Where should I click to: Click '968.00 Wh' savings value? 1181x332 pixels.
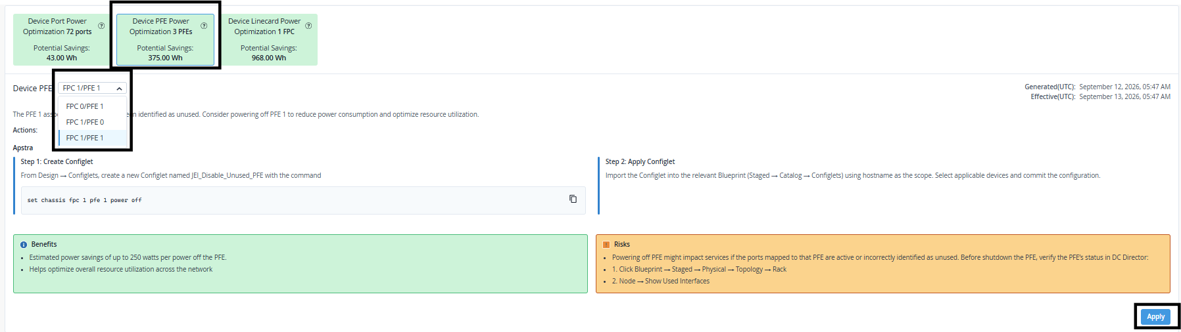pyautogui.click(x=268, y=58)
